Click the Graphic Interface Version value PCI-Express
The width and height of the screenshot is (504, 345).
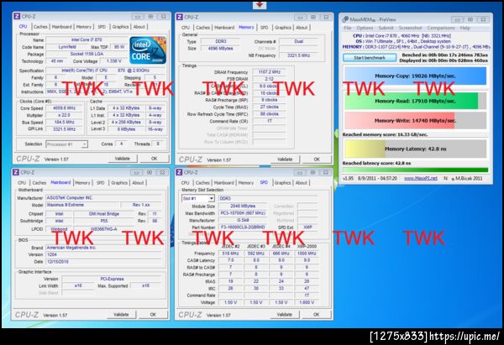tap(112, 279)
